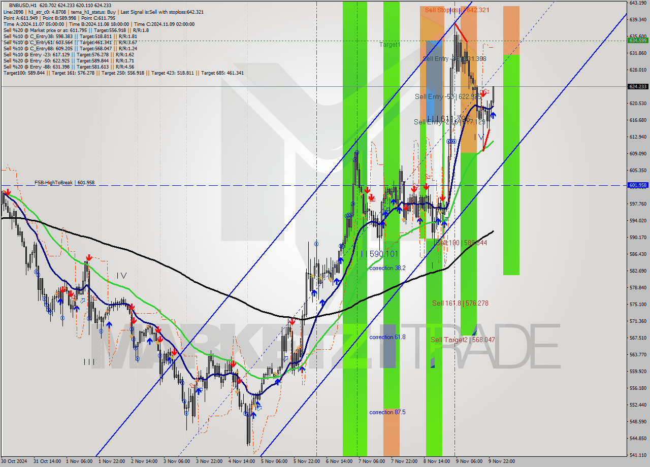Select the 6 Nov 14:00 time label
Viewport: 650px width, 467px height.
point(338,461)
